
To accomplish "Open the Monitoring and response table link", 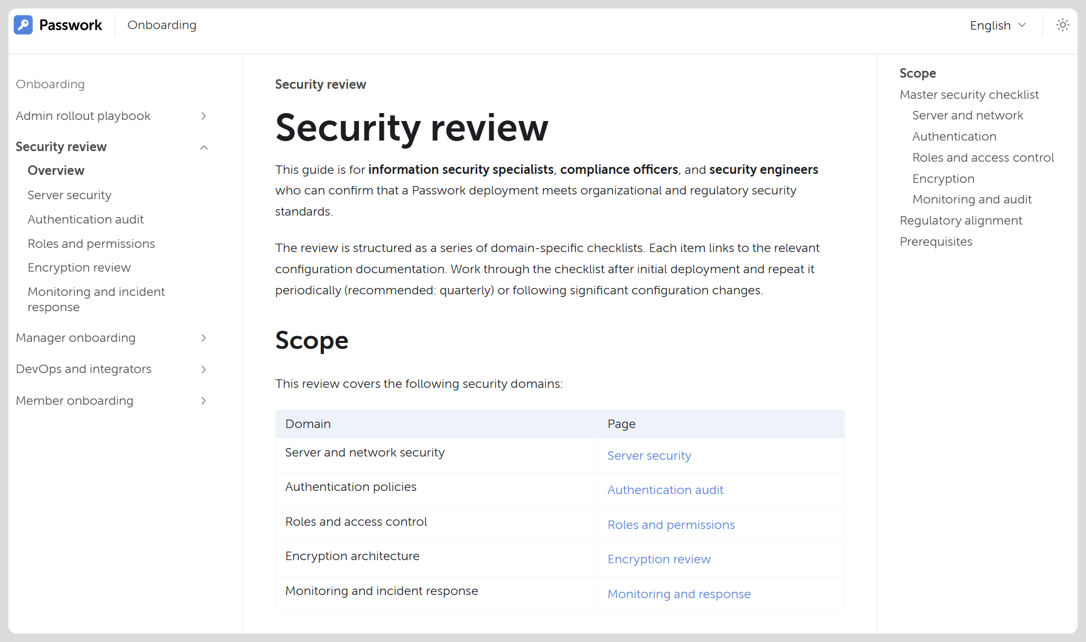I will [x=679, y=594].
